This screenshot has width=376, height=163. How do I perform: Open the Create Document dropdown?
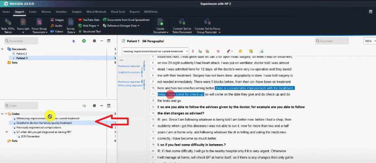(161, 26)
